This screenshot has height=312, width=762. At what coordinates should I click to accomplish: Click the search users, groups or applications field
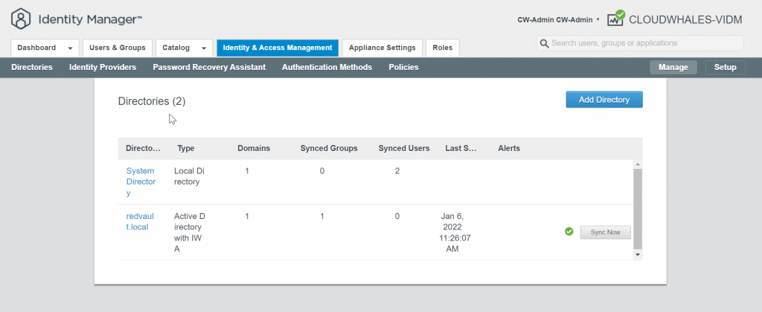click(640, 43)
